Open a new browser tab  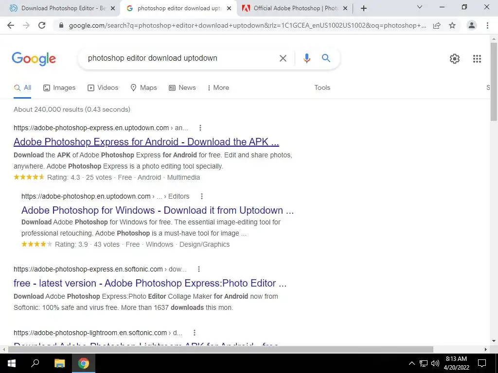(x=364, y=8)
